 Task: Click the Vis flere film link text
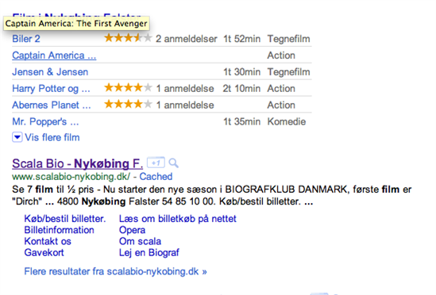coord(52,137)
